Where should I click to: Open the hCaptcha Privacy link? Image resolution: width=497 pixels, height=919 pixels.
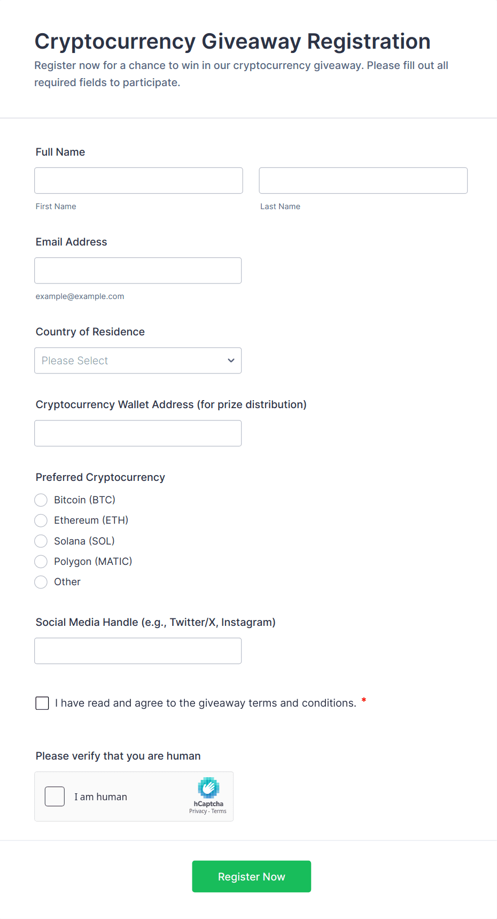(x=198, y=811)
